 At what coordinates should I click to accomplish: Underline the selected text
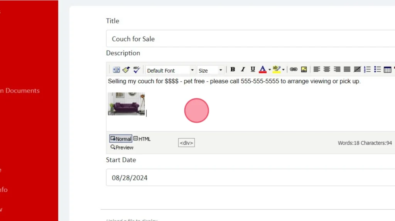(x=253, y=69)
